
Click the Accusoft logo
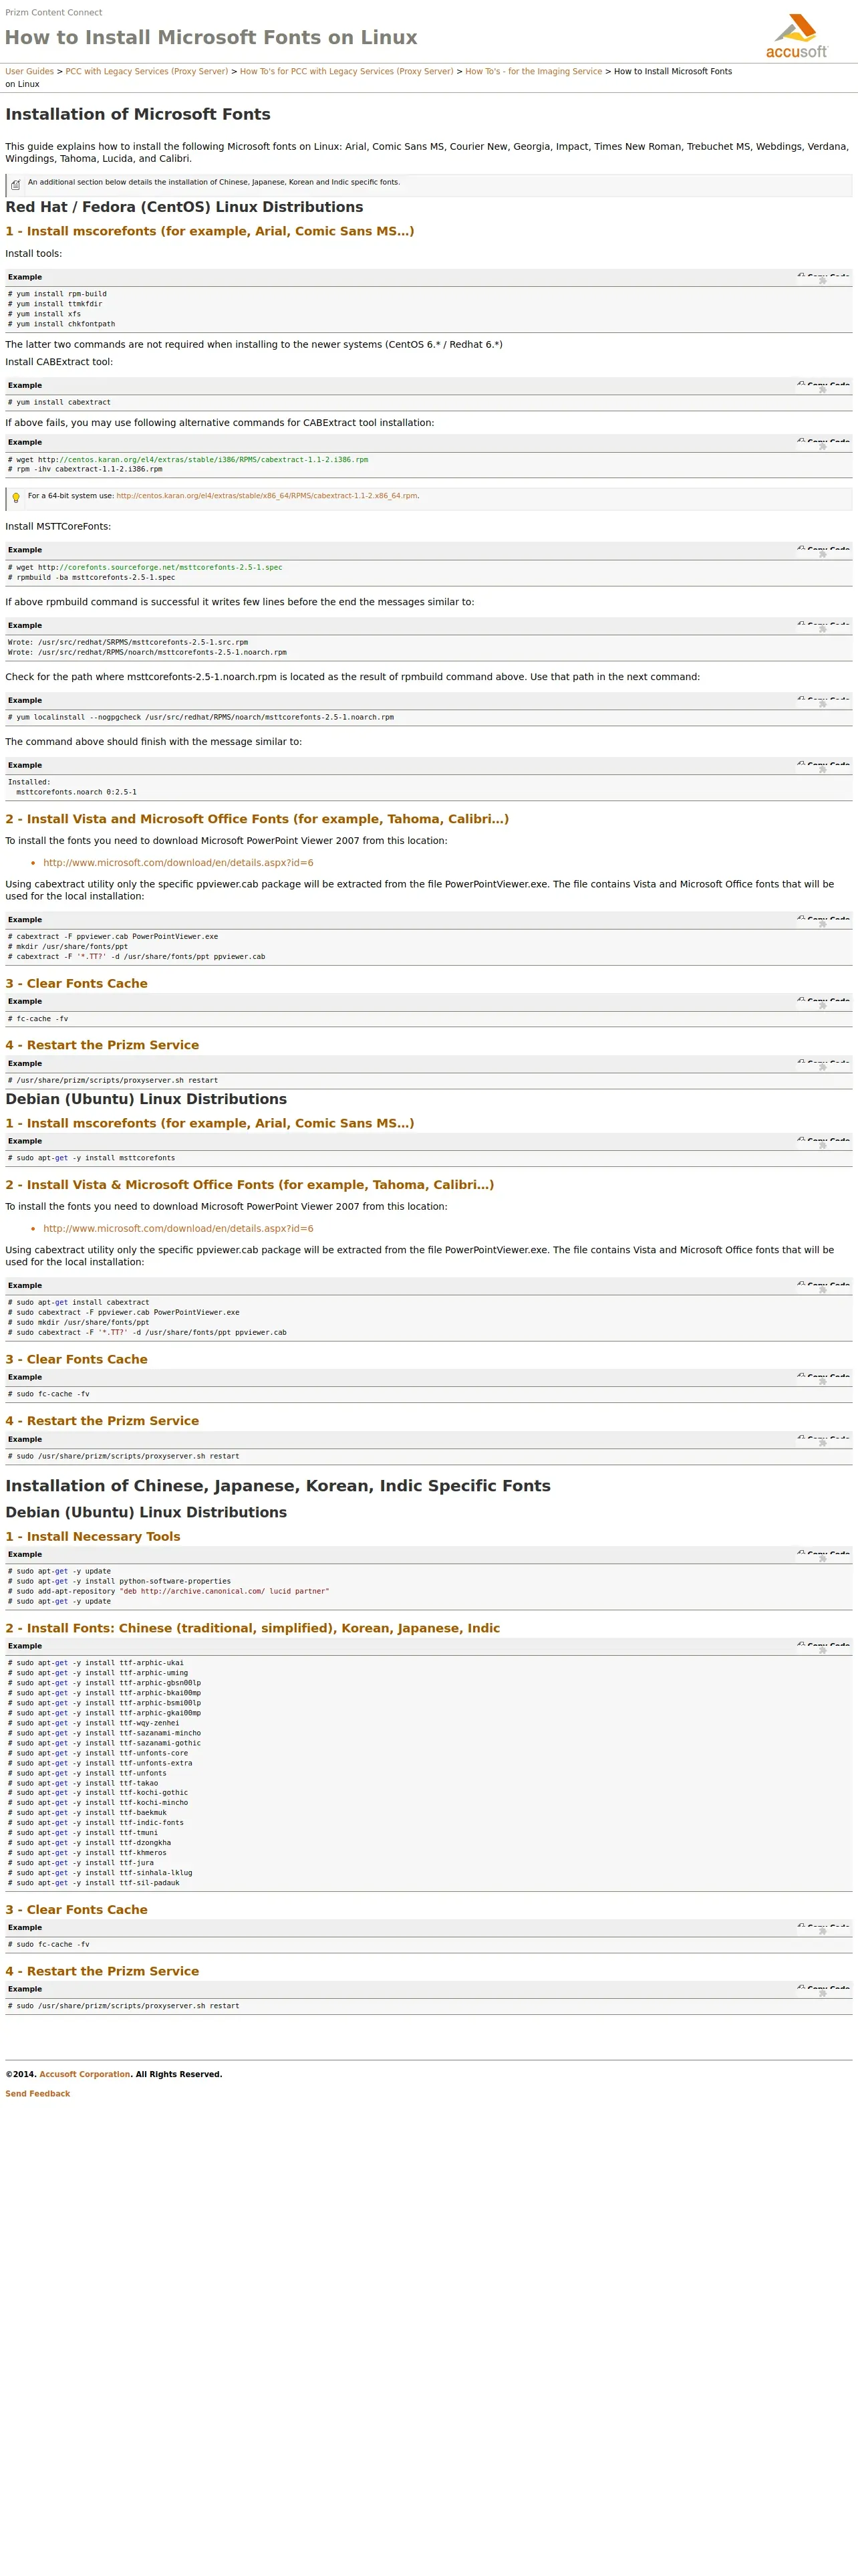click(796, 36)
